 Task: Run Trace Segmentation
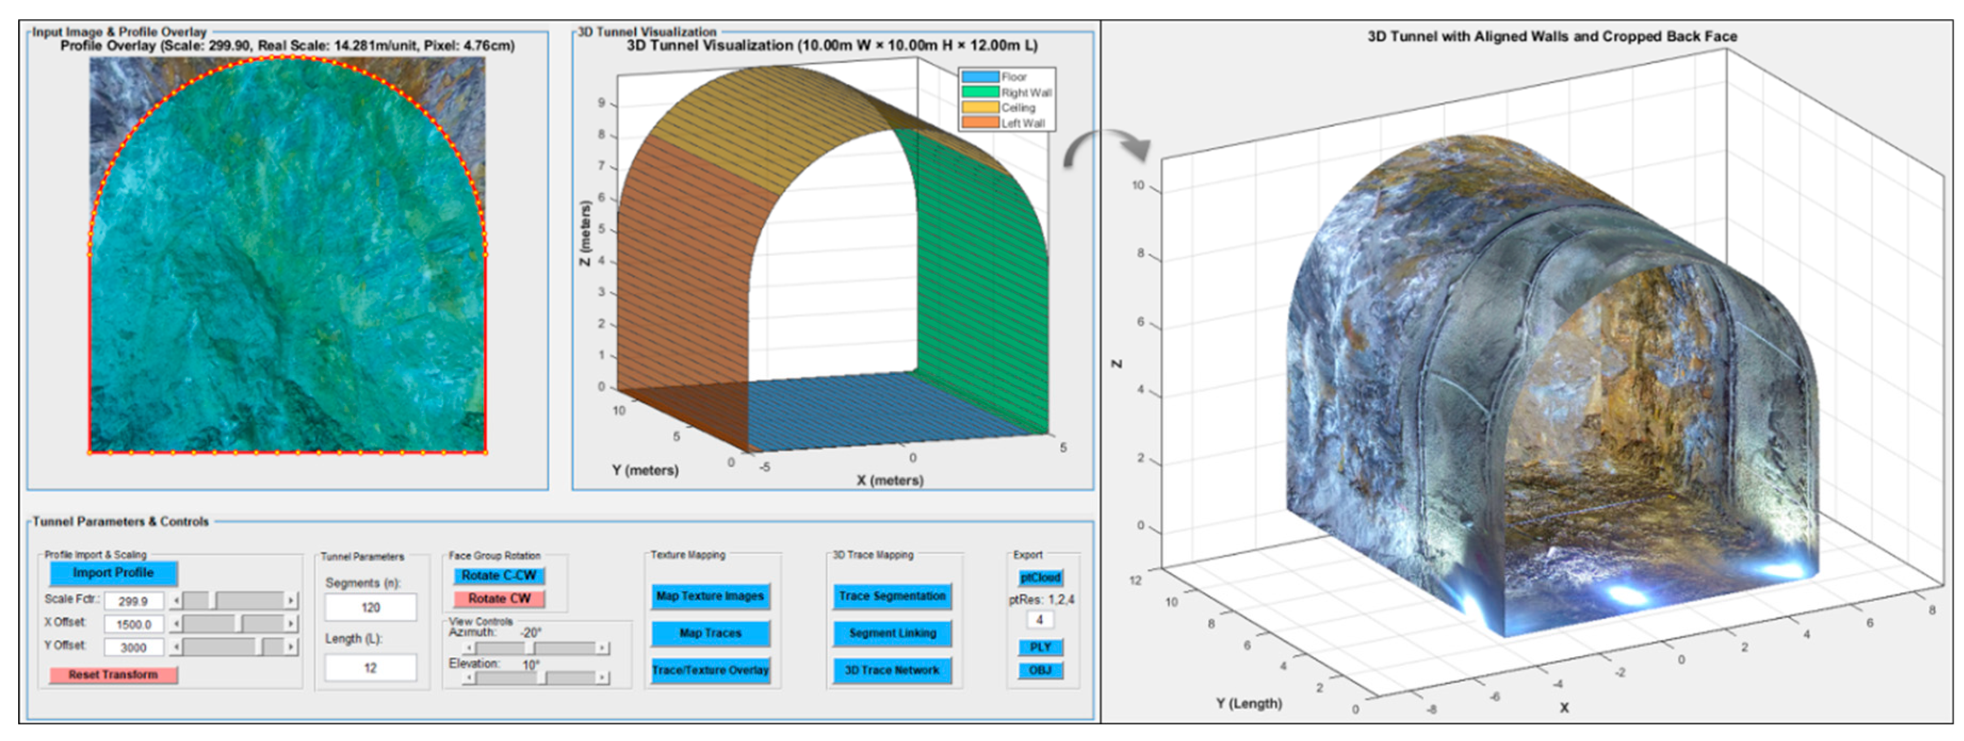coord(891,596)
